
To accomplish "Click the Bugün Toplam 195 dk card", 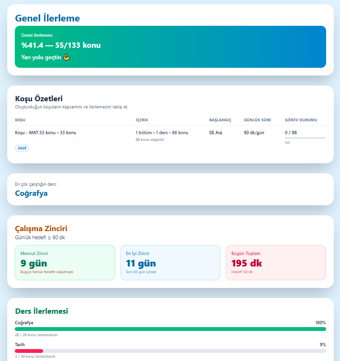I will point(276,263).
